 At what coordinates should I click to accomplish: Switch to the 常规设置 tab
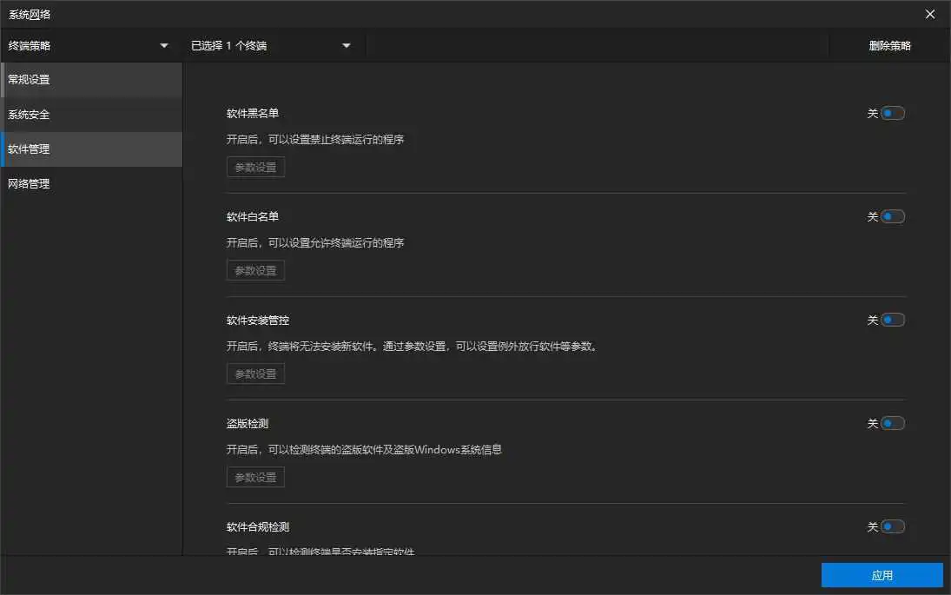coord(91,80)
